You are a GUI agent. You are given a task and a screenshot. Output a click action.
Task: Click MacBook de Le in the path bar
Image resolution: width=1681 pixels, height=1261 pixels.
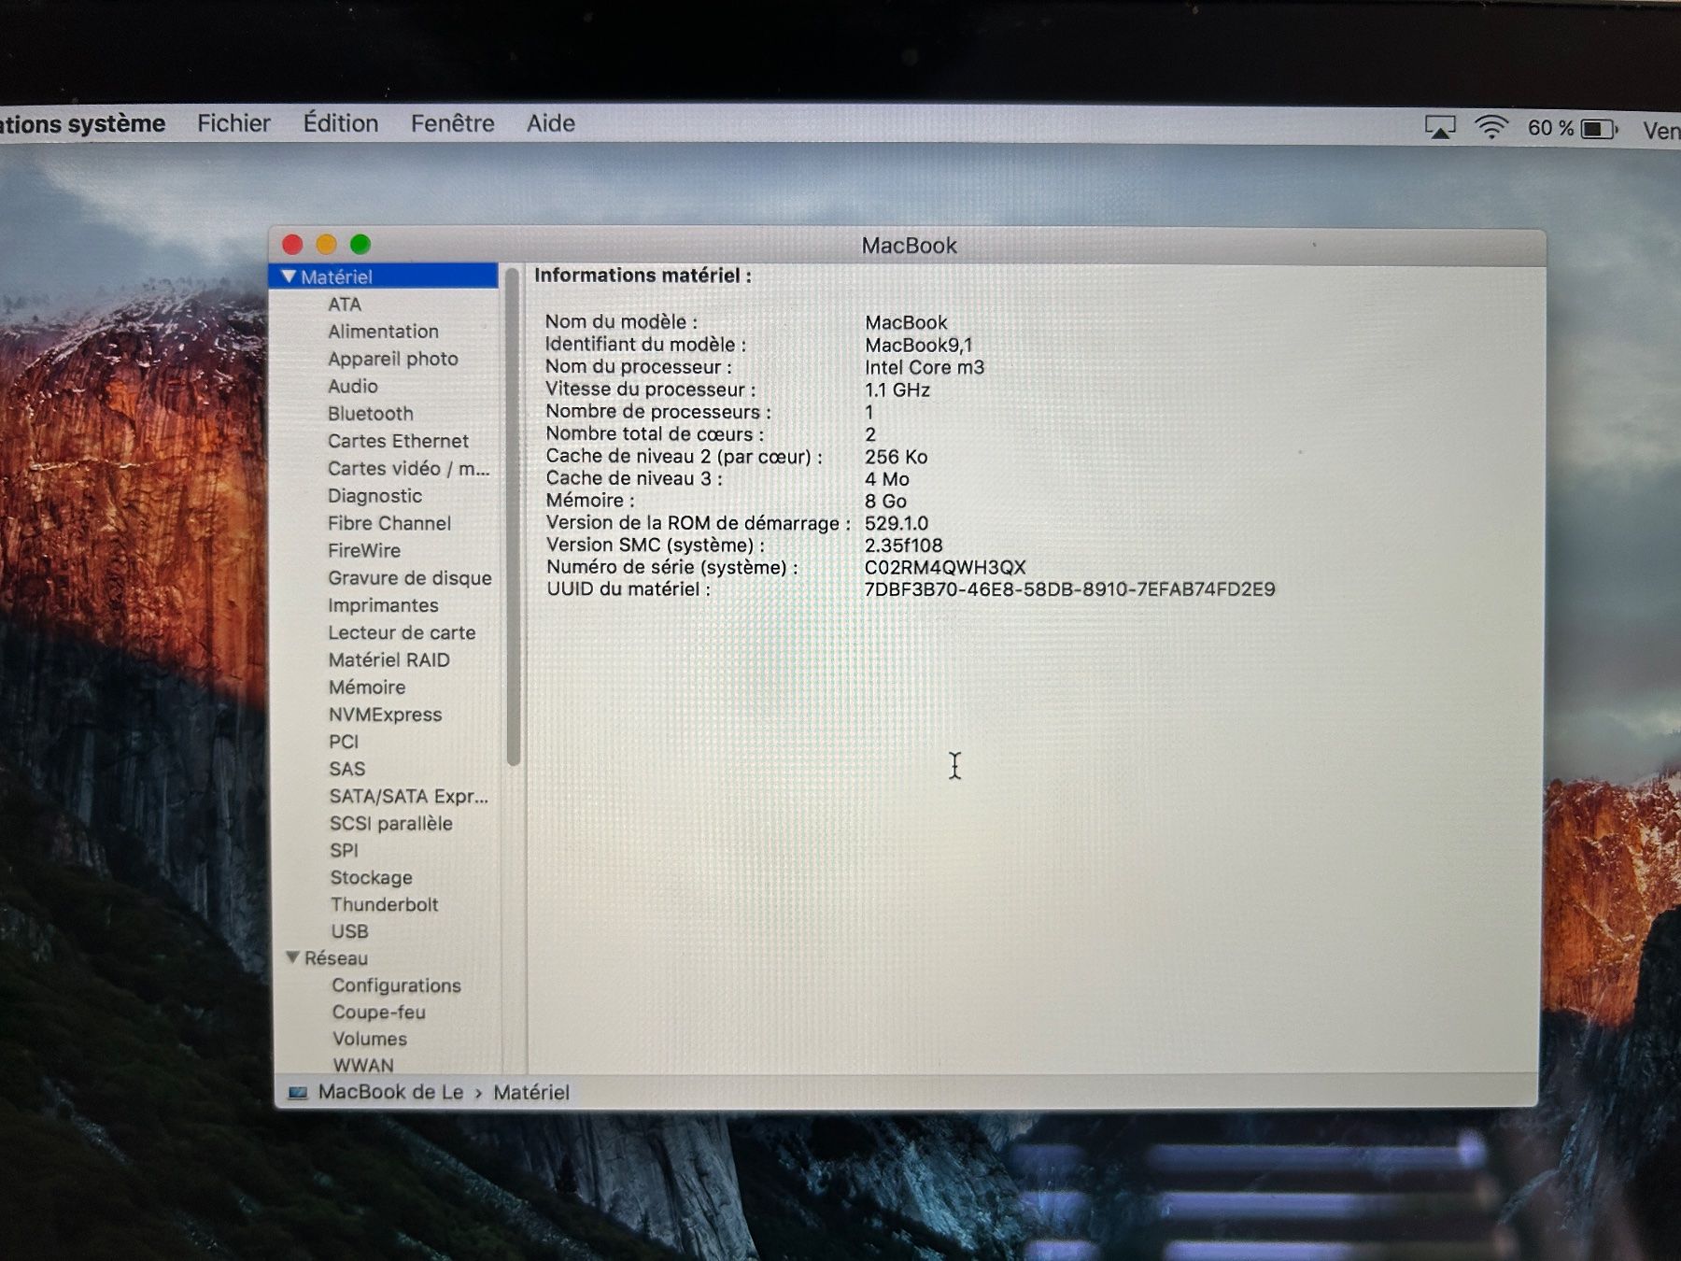point(390,1093)
